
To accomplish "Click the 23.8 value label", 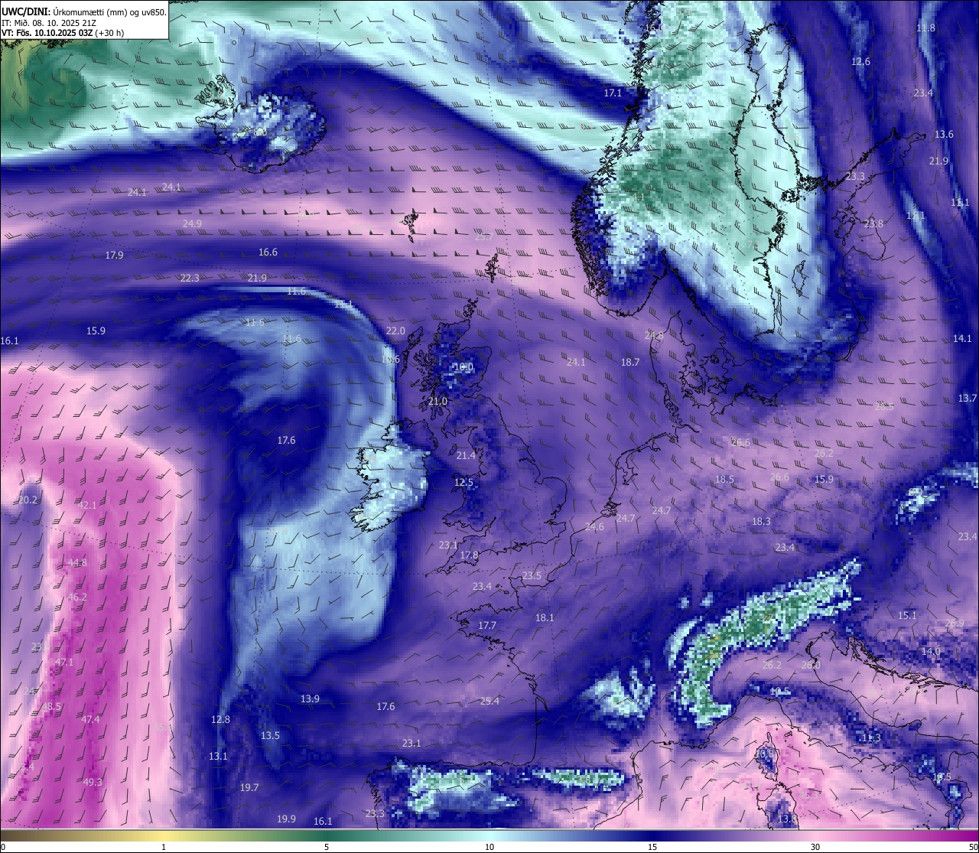I will point(873,224).
